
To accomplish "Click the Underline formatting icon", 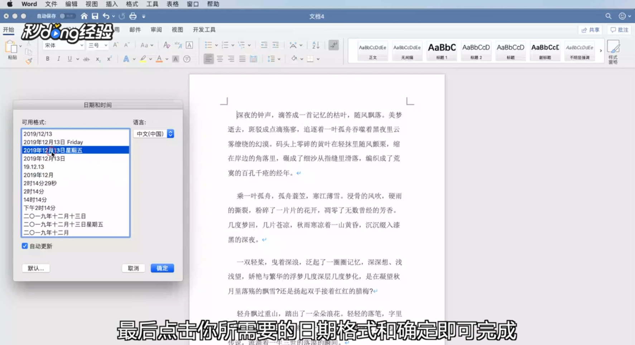I will 69,59.
